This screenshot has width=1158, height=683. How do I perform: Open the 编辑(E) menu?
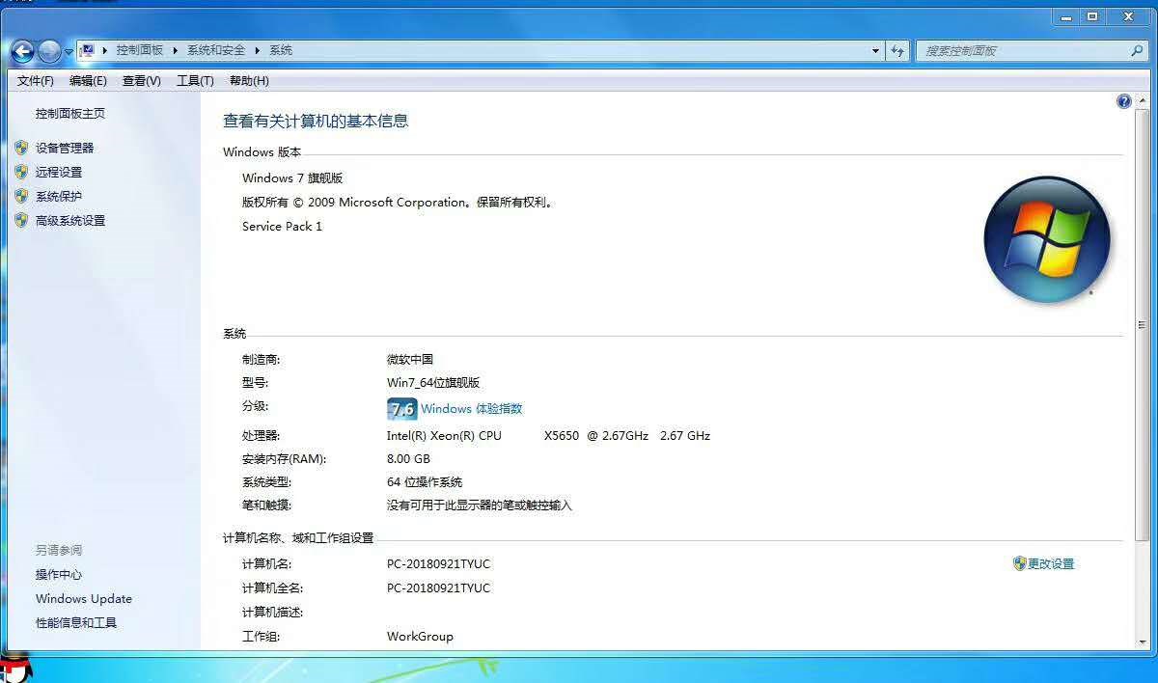click(88, 81)
